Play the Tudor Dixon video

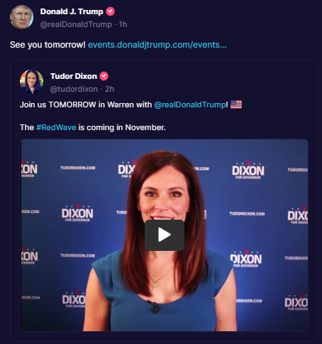coord(165,235)
